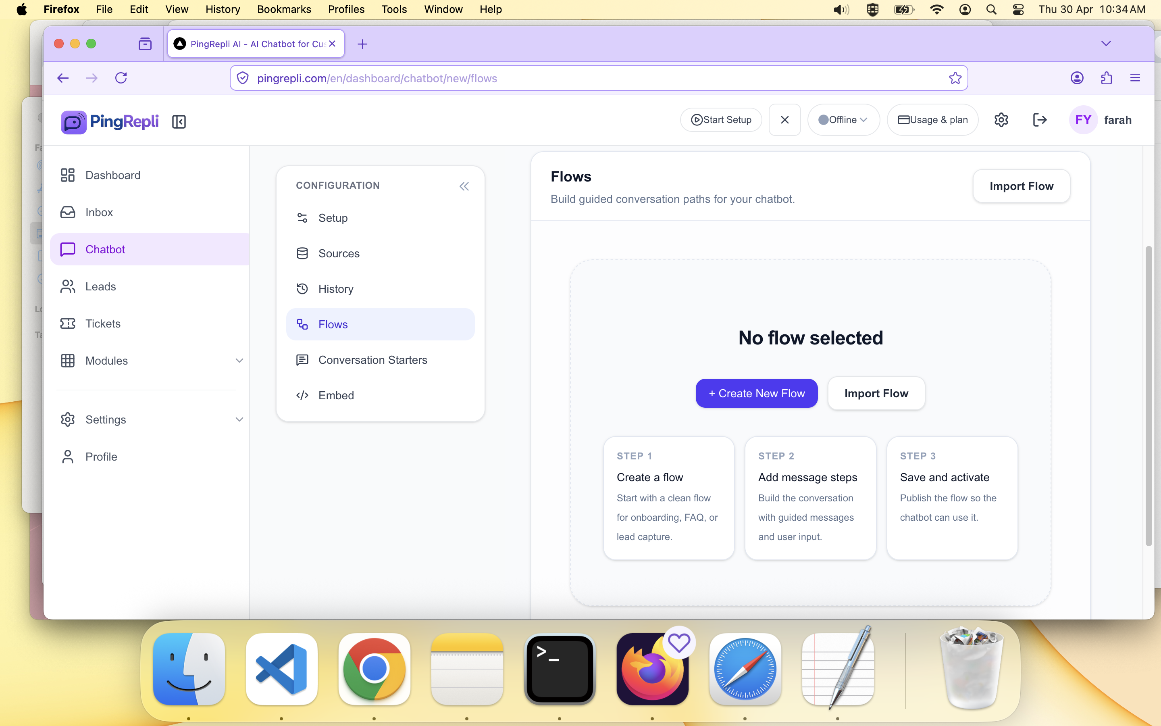Open the Tools menu
The width and height of the screenshot is (1161, 726).
click(x=394, y=9)
